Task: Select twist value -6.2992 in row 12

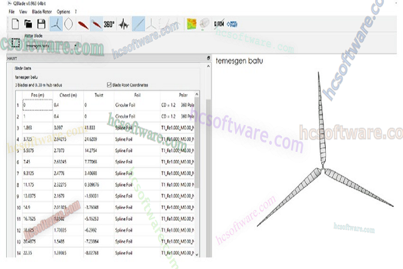Action: [99, 230]
